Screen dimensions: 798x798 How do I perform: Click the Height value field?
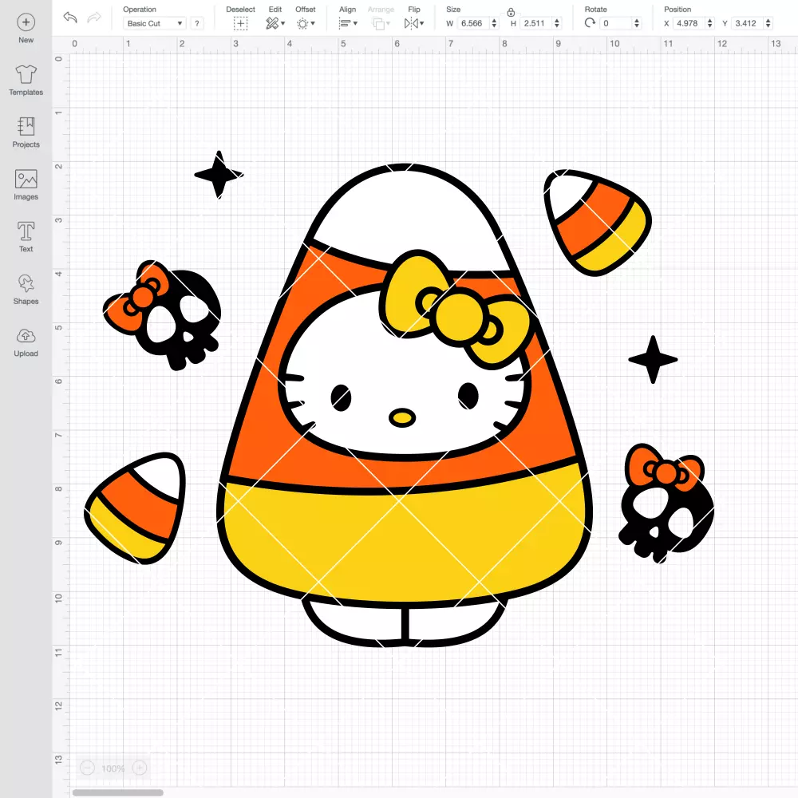pyautogui.click(x=536, y=23)
